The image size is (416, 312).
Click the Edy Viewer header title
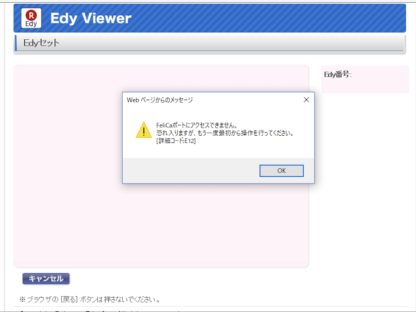coord(91,18)
